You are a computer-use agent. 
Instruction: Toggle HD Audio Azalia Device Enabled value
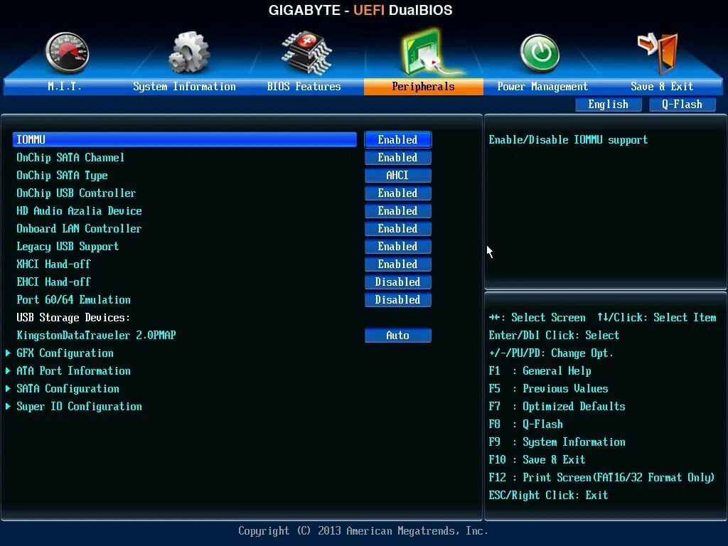(398, 210)
